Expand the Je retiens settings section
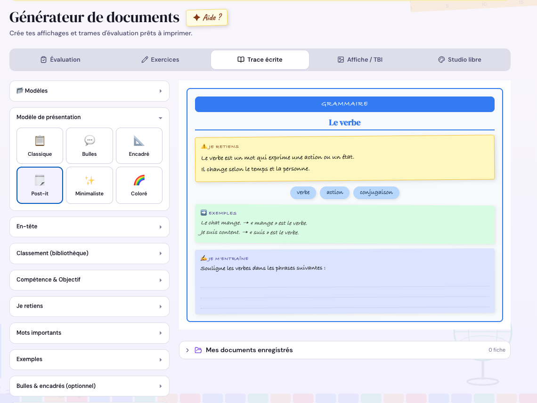 point(89,306)
